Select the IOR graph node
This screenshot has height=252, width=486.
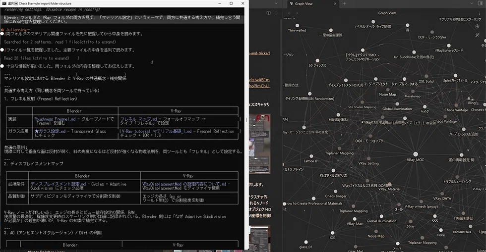tap(332, 233)
